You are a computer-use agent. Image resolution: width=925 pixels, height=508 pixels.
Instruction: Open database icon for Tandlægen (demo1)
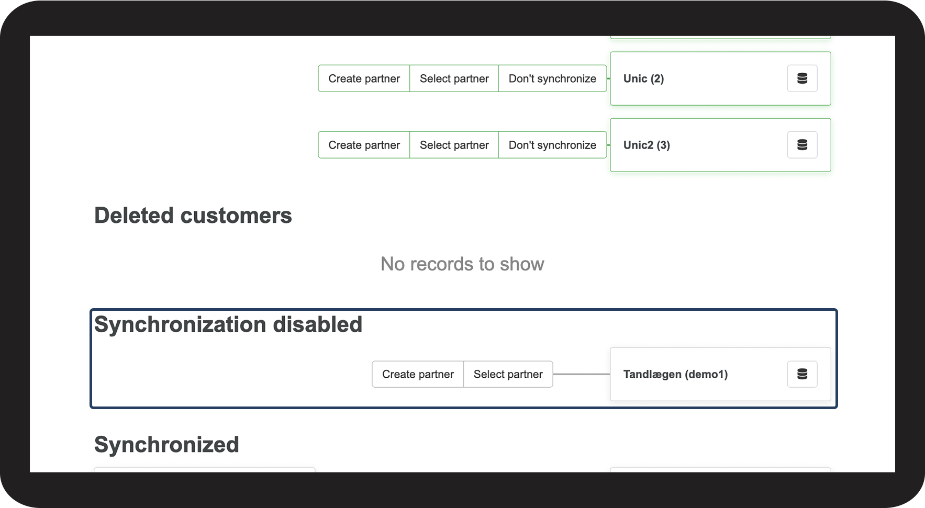coord(802,374)
